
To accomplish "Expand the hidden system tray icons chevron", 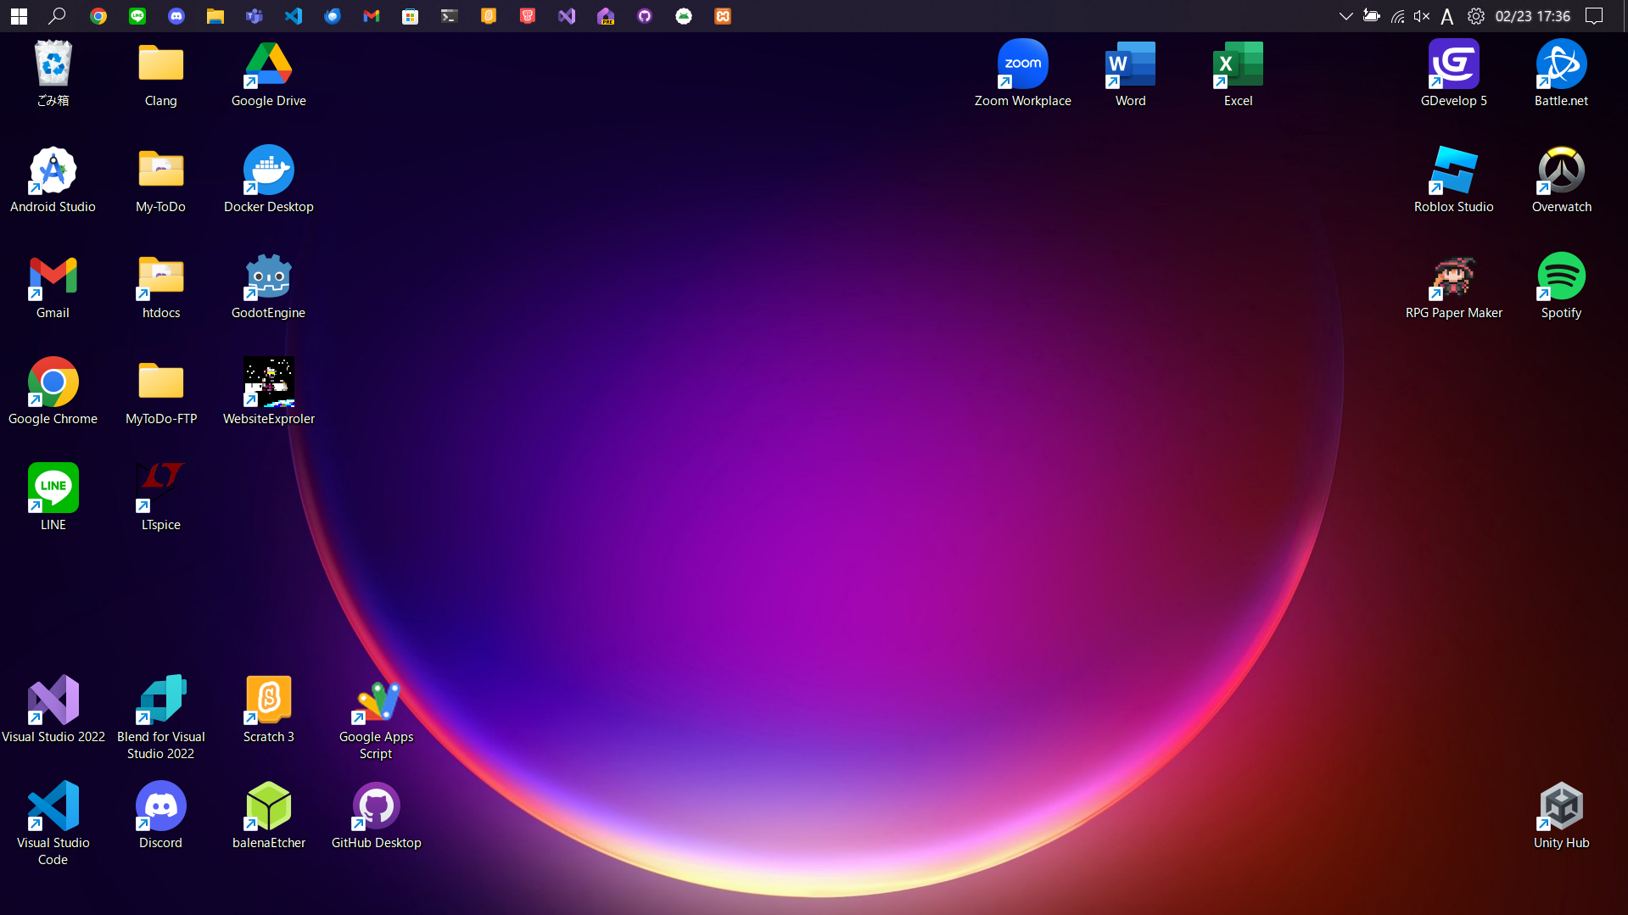I will coord(1345,16).
